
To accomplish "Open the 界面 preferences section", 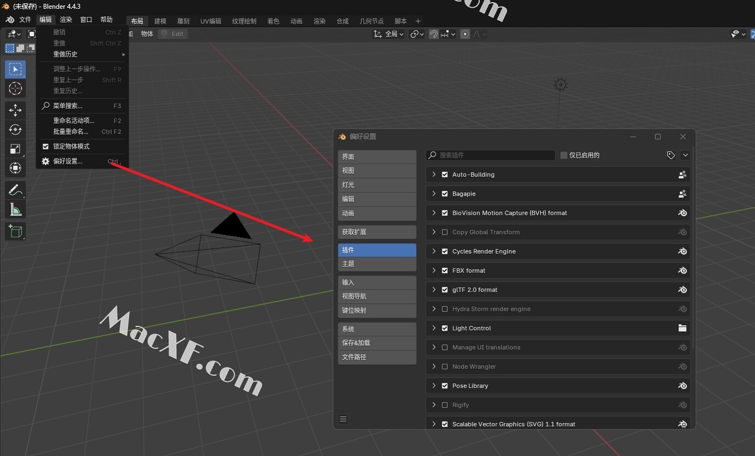I will [377, 156].
